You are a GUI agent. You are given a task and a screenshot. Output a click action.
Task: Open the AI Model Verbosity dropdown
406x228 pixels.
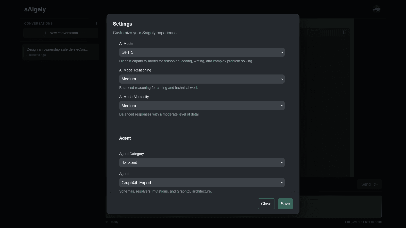point(202,106)
